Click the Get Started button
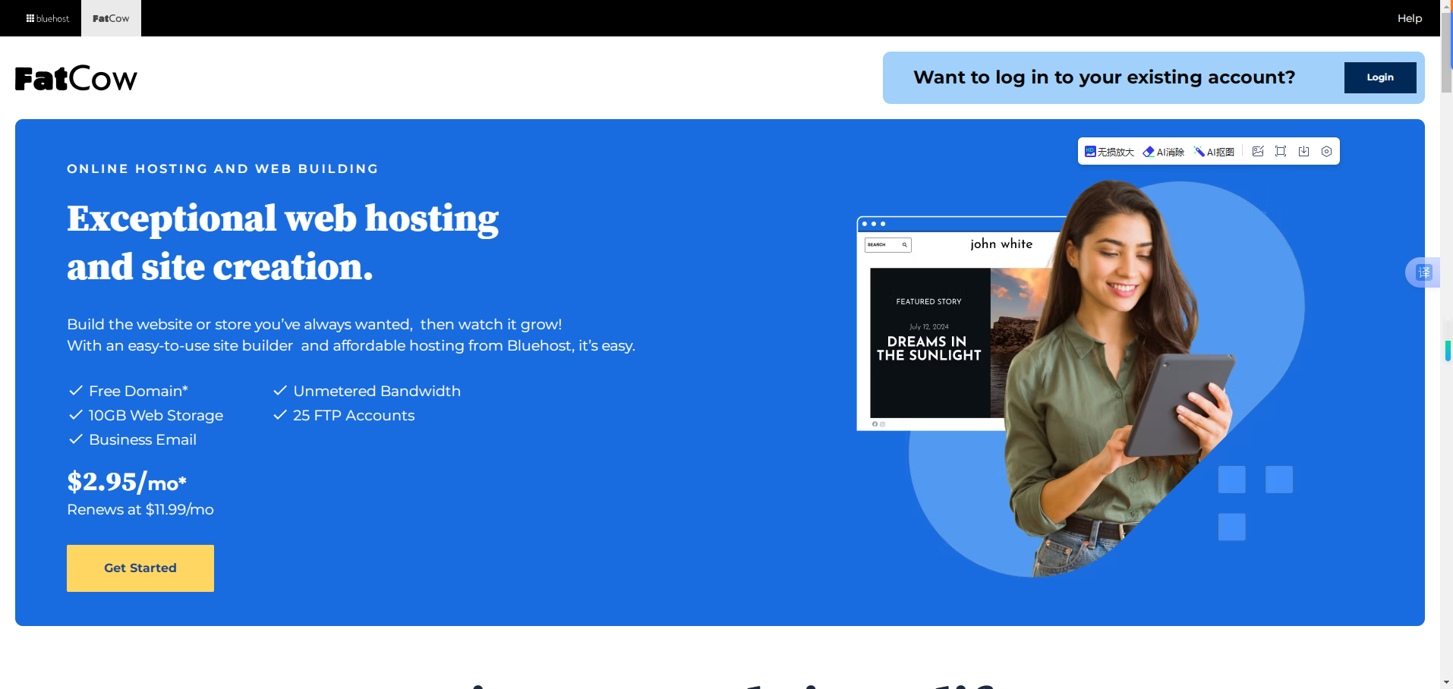The image size is (1453, 689). [x=140, y=568]
